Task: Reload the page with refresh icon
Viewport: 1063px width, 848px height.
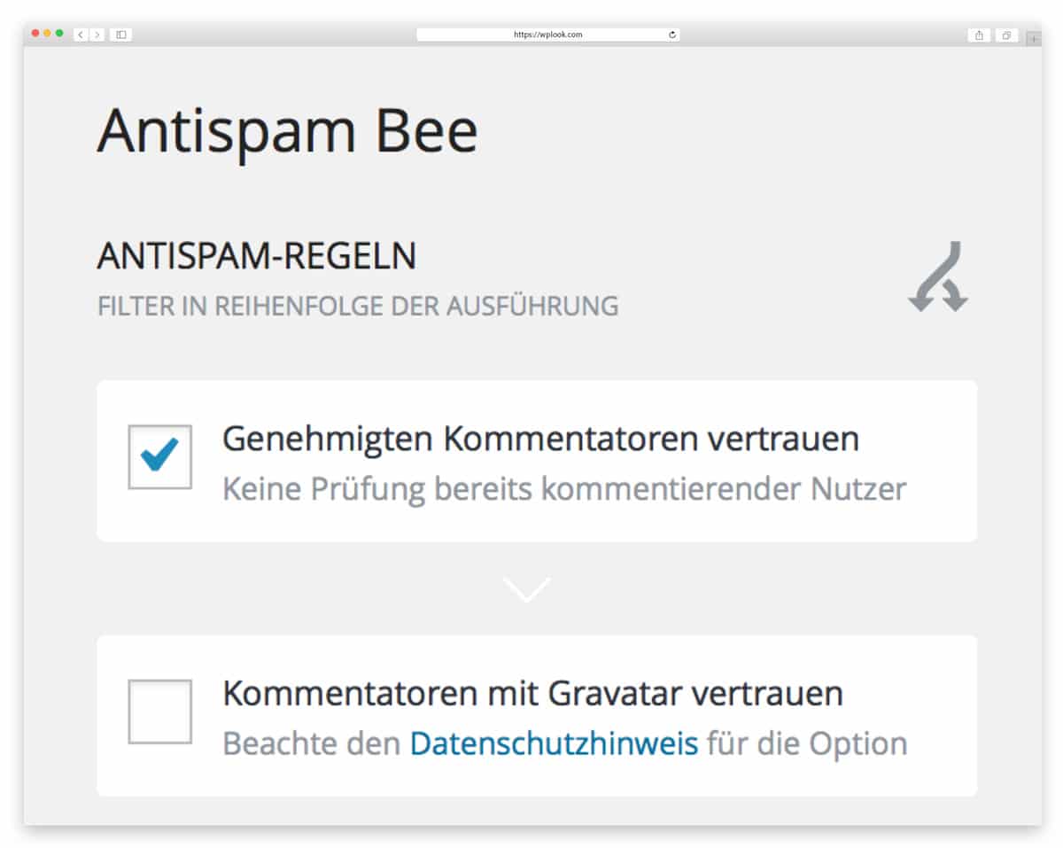Action: (x=672, y=35)
